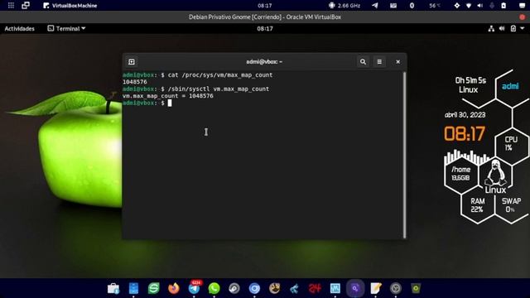Click the guest volume speaker icon
The height and width of the screenshot is (298, 530).
502,29
